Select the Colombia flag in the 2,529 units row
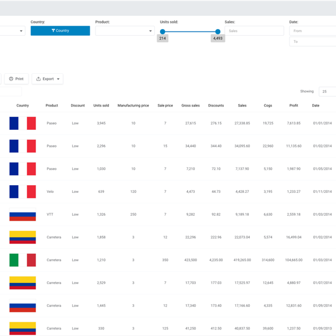The height and width of the screenshot is (336, 336). point(22,283)
